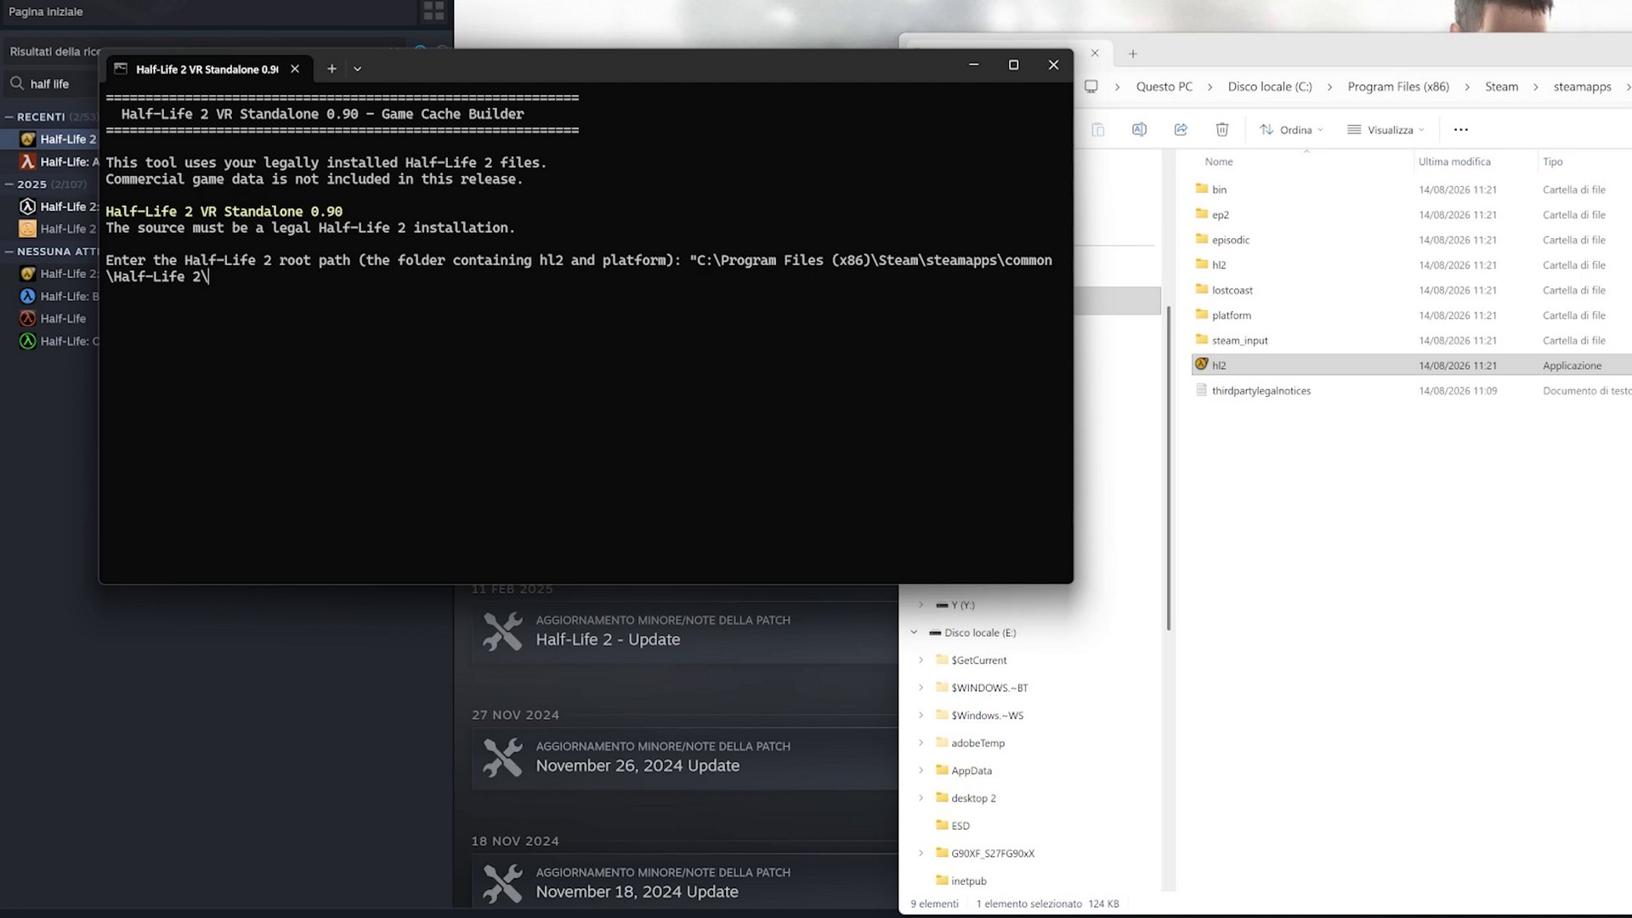Expand the chevron after Steam breadcrumb

coord(1535,87)
